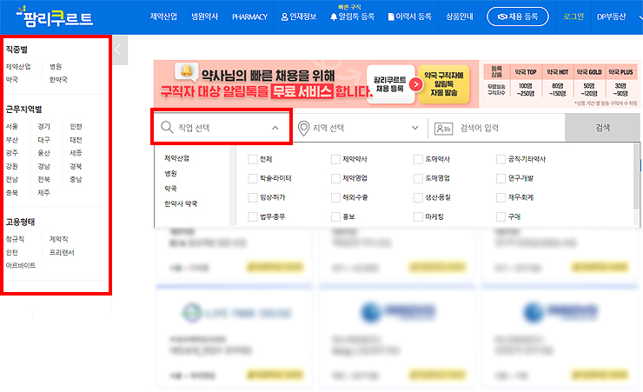Check the 구매 checkbox
643x392 pixels.
click(500, 216)
